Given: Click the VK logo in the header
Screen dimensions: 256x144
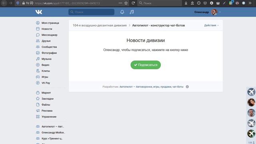Looking at the screenshot, I should point(39,12).
